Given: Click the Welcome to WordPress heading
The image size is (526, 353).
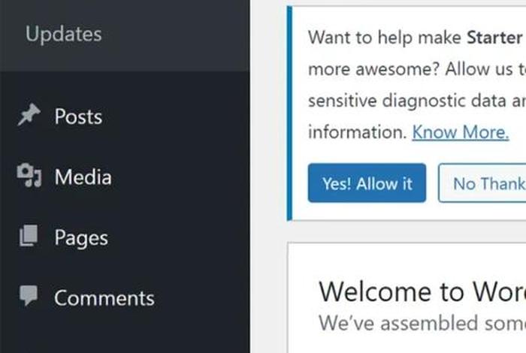Looking at the screenshot, I should [422, 292].
